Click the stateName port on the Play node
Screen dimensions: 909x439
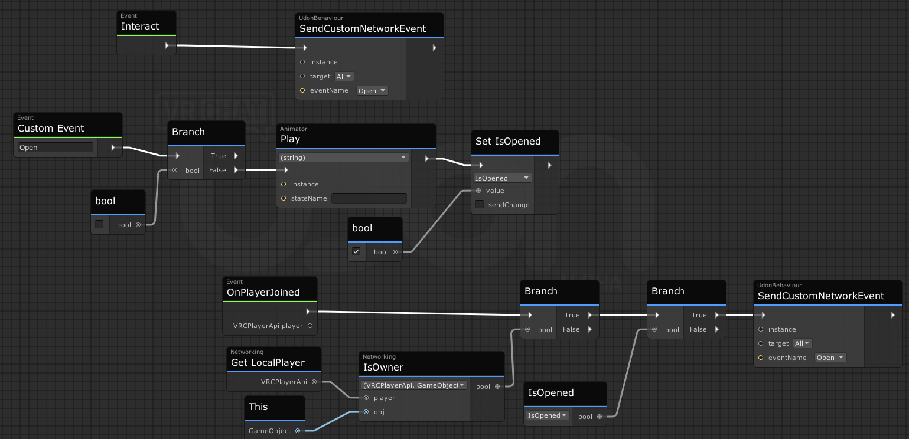tap(284, 198)
